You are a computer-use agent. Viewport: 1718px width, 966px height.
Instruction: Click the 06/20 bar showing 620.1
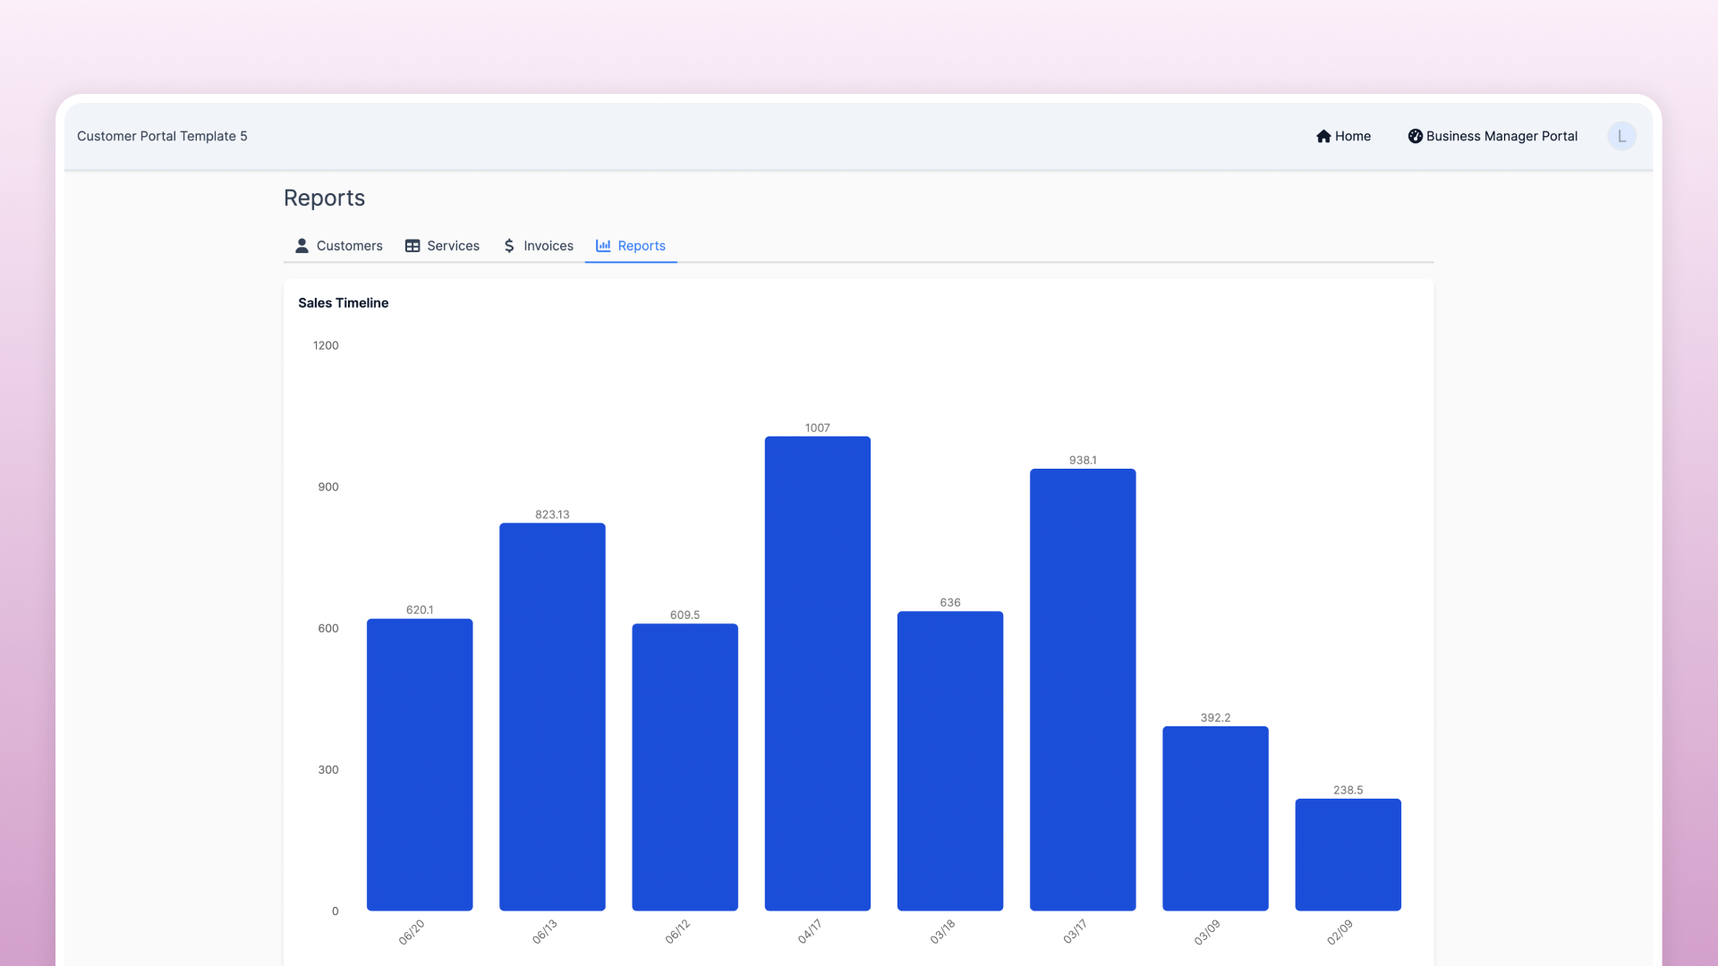coord(420,765)
